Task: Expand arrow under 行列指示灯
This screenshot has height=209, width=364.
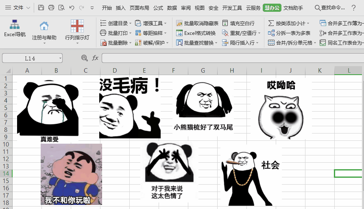Action: point(77,43)
